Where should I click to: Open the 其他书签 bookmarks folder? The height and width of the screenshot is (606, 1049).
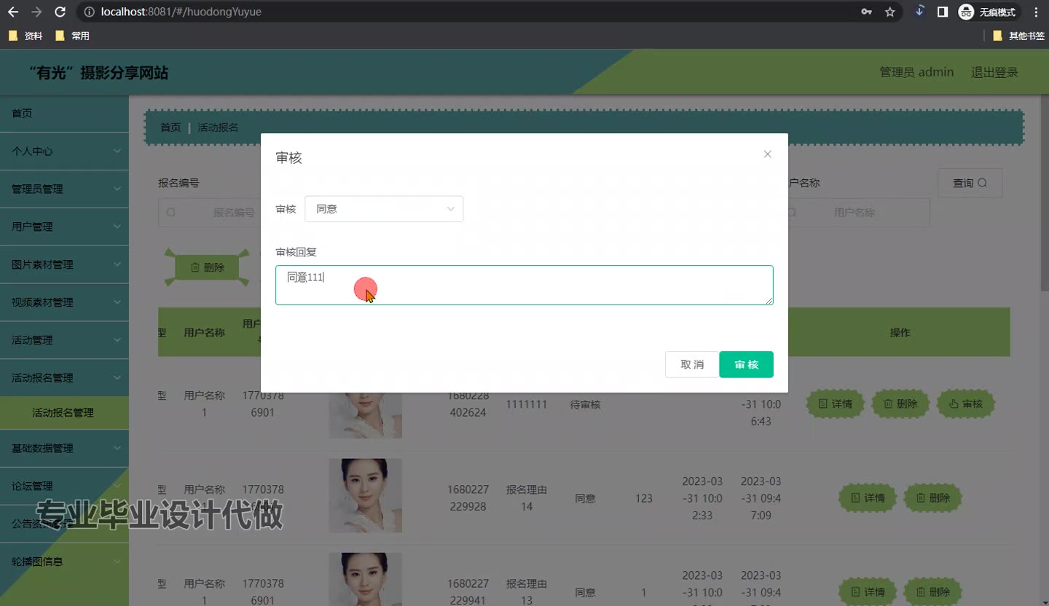1019,36
